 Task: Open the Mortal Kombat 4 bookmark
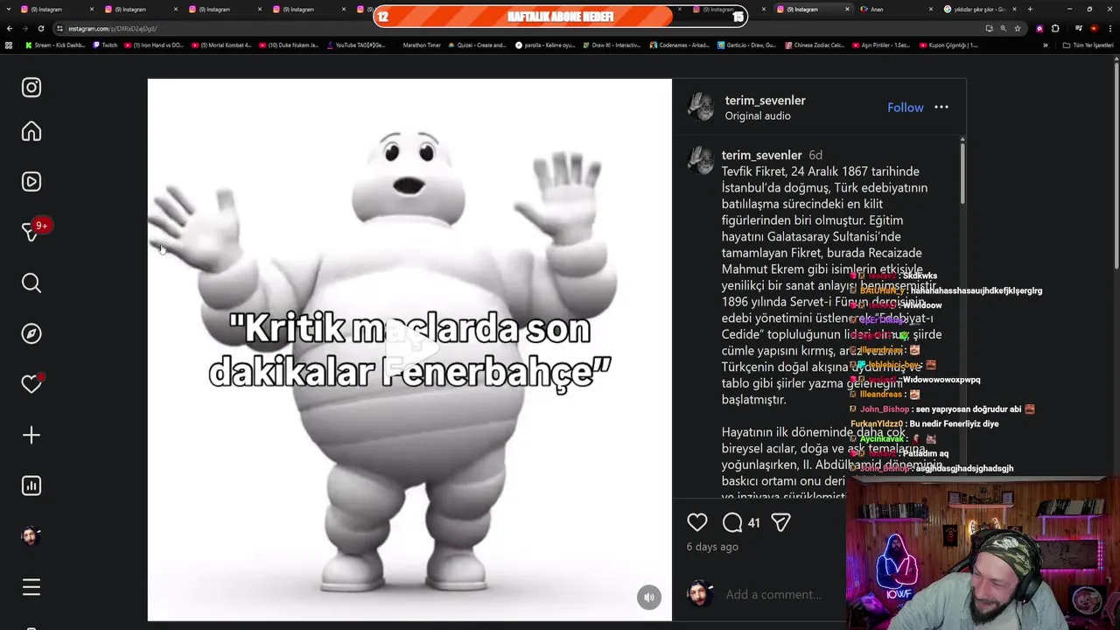(x=221, y=45)
